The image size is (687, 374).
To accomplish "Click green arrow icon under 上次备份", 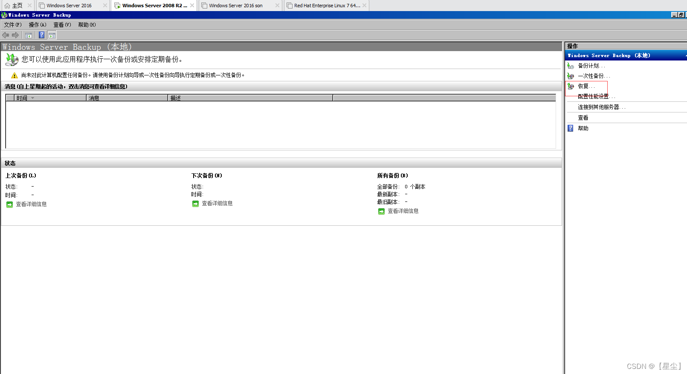I will [x=10, y=204].
